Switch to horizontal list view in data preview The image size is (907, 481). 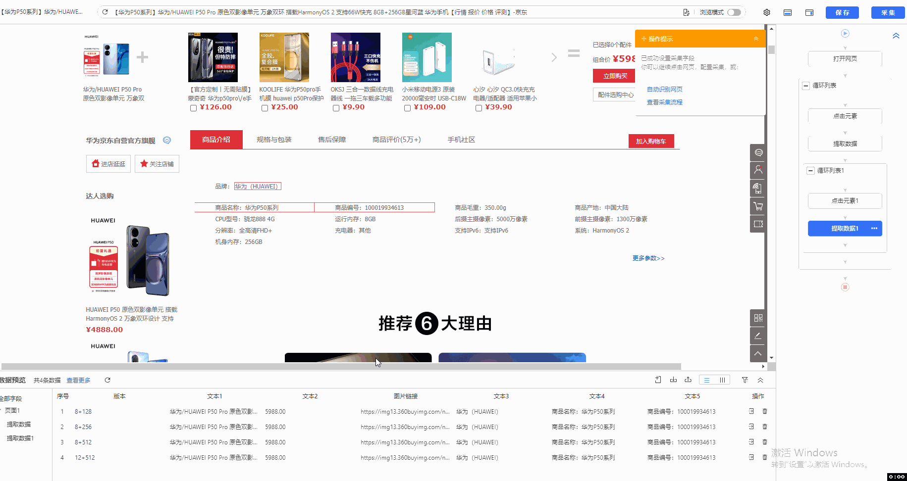click(707, 380)
